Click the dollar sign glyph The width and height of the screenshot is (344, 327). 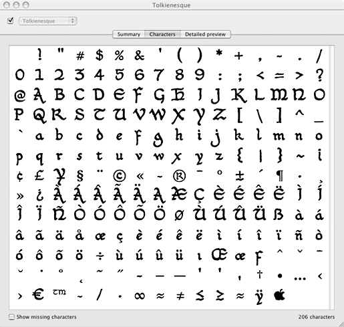tap(100, 55)
